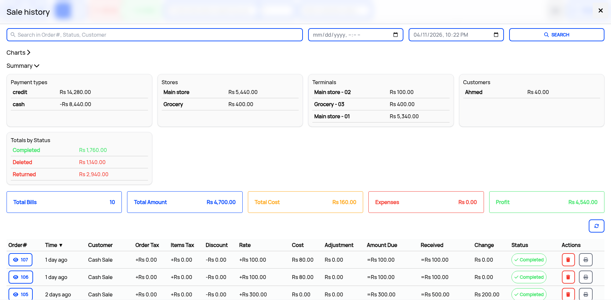This screenshot has width=611, height=300.
Task: Click the search order input field
Action: [x=155, y=35]
